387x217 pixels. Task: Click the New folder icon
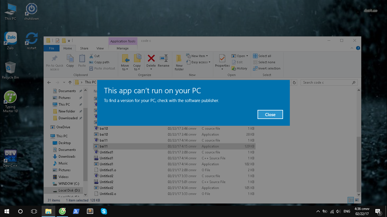(x=179, y=62)
